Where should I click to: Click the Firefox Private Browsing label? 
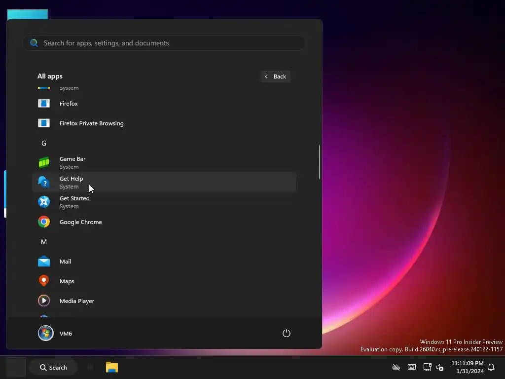(x=91, y=123)
